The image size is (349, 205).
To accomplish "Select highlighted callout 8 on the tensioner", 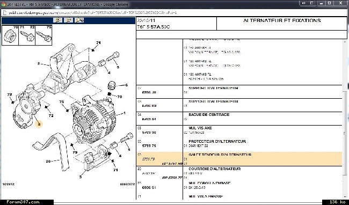I will click(x=39, y=125).
